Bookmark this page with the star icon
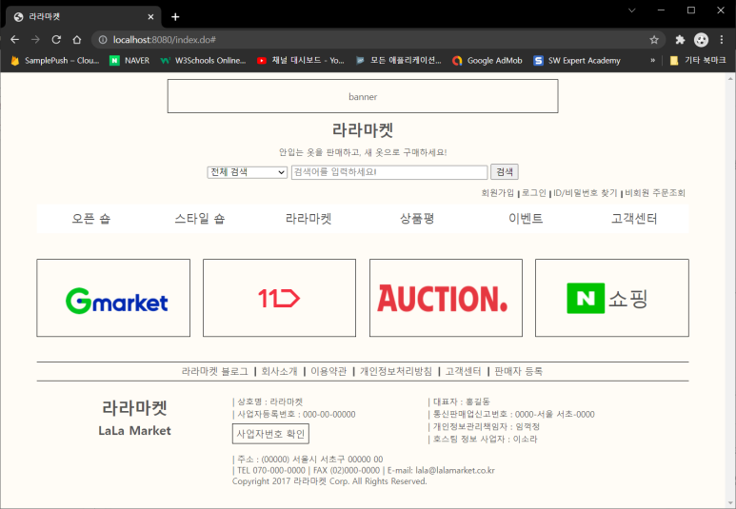 [654, 40]
